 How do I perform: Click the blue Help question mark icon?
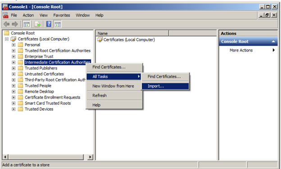[x=49, y=24]
